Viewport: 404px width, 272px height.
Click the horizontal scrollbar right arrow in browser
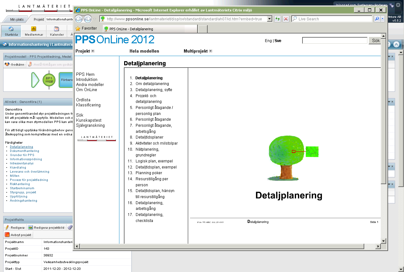tap(378, 247)
